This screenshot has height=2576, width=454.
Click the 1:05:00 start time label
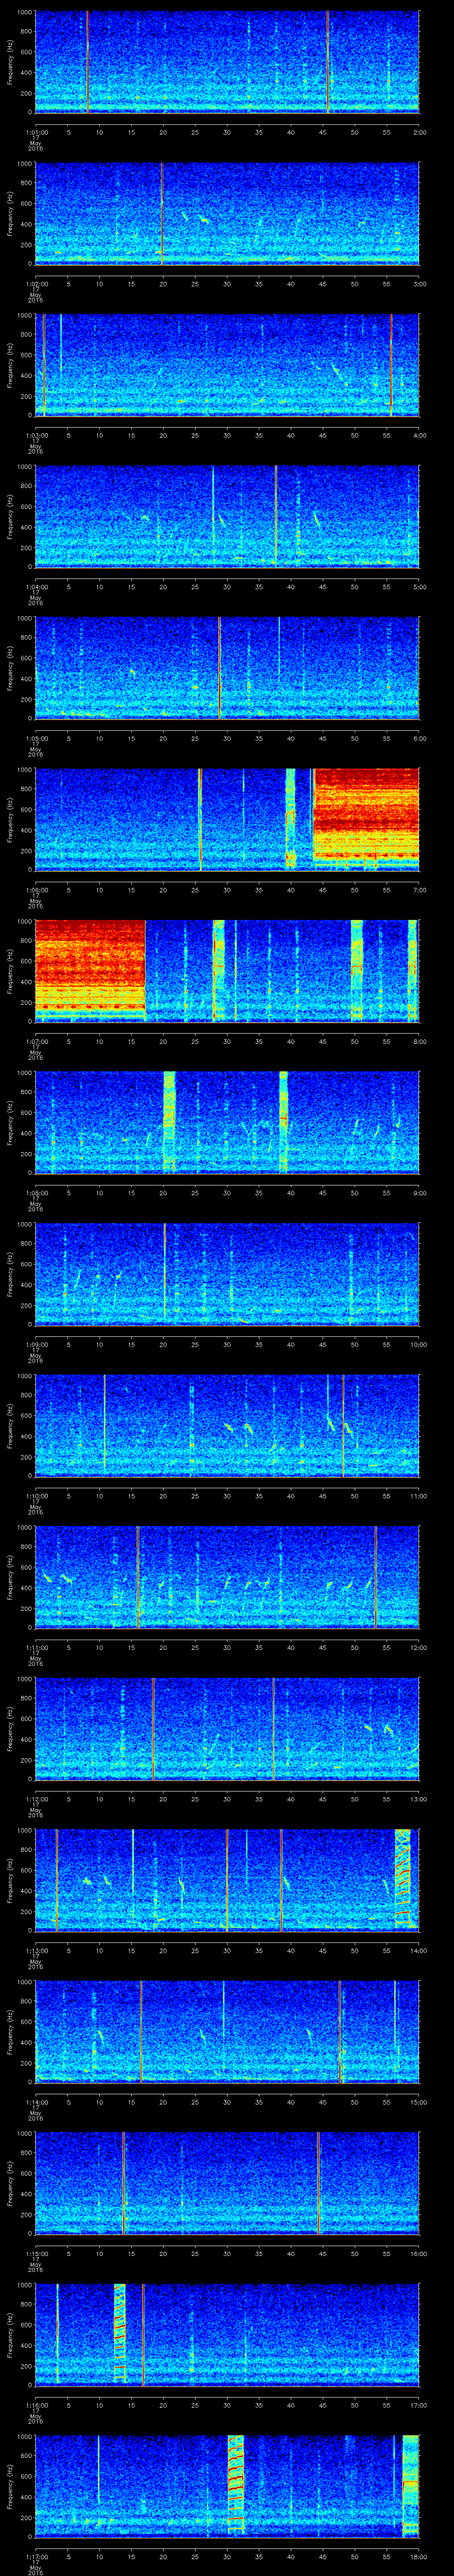tap(36, 738)
